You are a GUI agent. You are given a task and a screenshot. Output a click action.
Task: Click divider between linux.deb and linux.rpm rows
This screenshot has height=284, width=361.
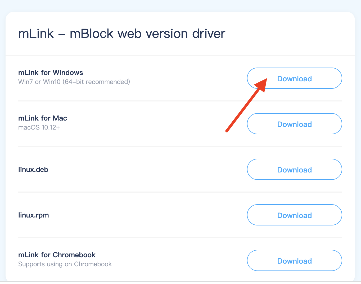[x=180, y=192]
